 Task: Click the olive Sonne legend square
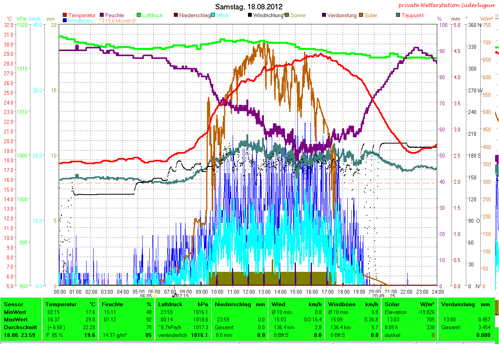287,16
